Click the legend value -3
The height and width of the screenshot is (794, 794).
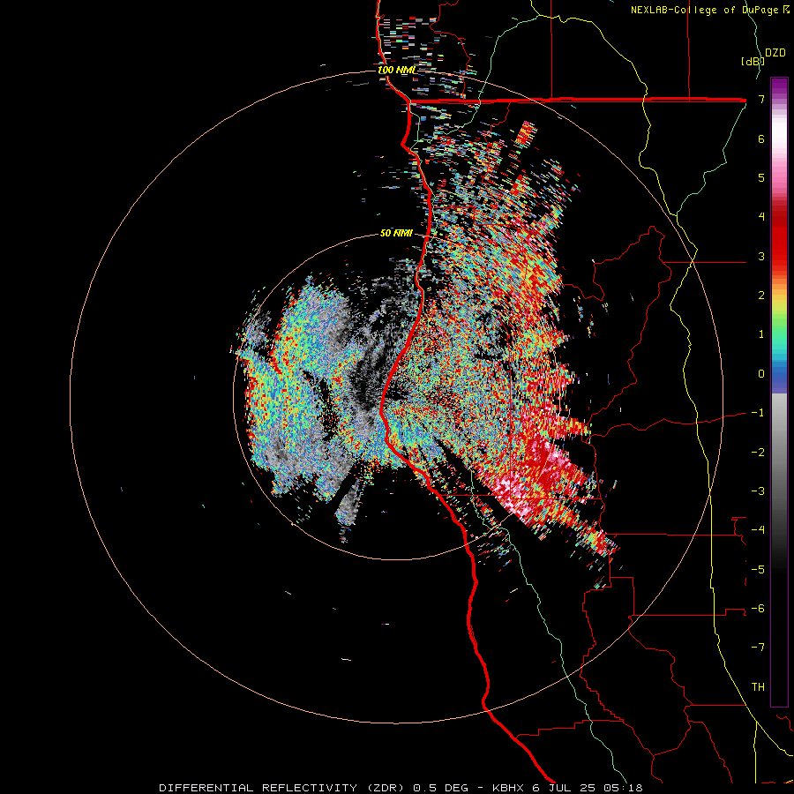point(758,491)
